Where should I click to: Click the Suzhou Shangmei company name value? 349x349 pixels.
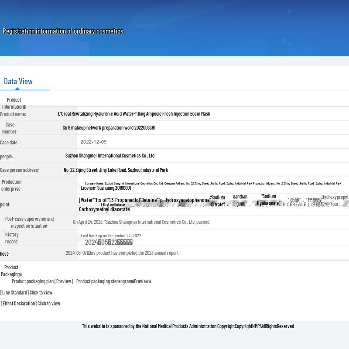coord(110,156)
